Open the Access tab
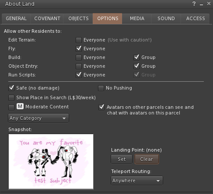The height and width of the screenshot is (194, 213). (196, 18)
